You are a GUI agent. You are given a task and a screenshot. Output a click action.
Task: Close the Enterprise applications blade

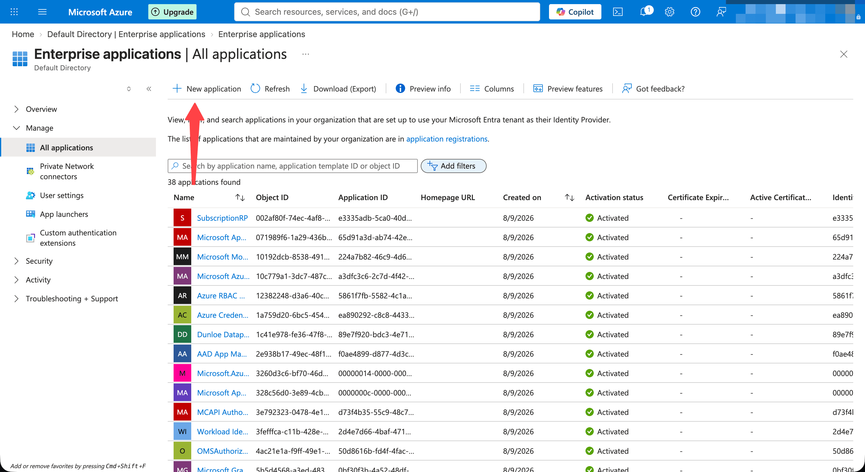[844, 54]
